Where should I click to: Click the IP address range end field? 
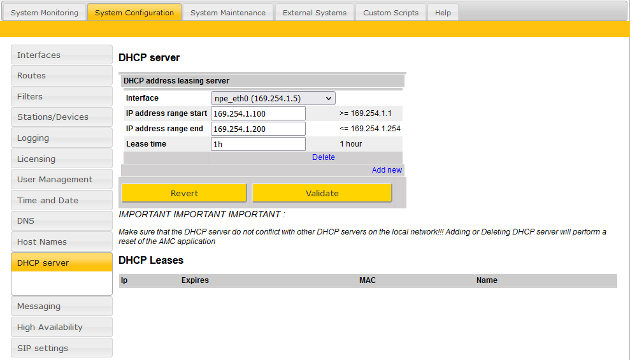258,129
